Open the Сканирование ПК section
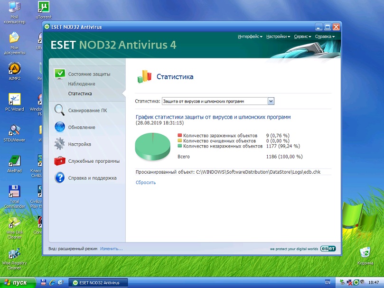 click(x=87, y=111)
